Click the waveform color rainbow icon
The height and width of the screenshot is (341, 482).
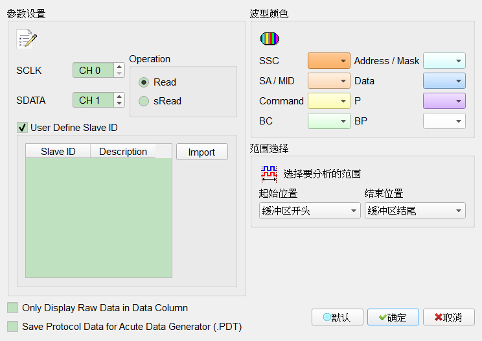(270, 38)
